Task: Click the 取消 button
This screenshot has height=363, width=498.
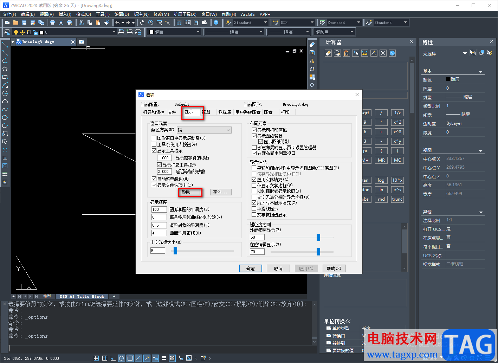Action: (x=278, y=268)
